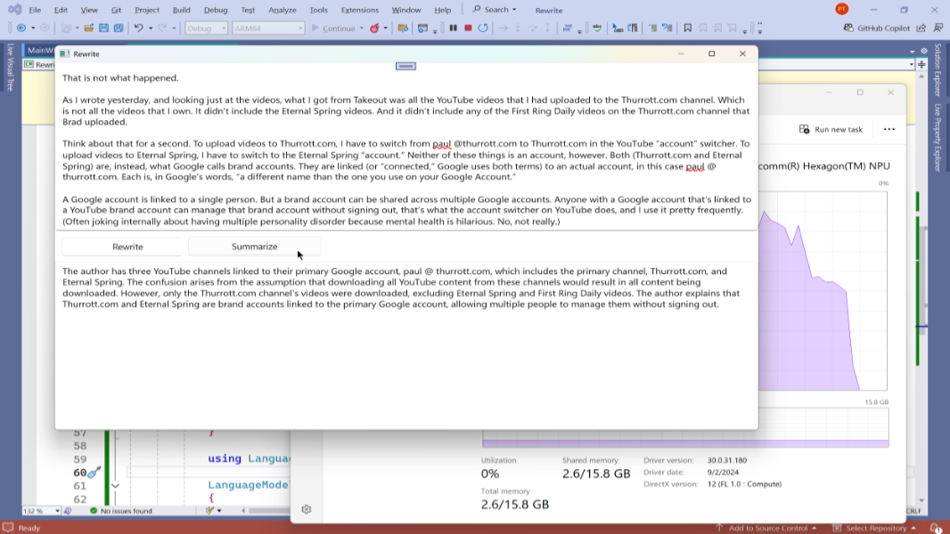The image size is (950, 534).
Task: Click inside the input article text box
Action: point(405,151)
